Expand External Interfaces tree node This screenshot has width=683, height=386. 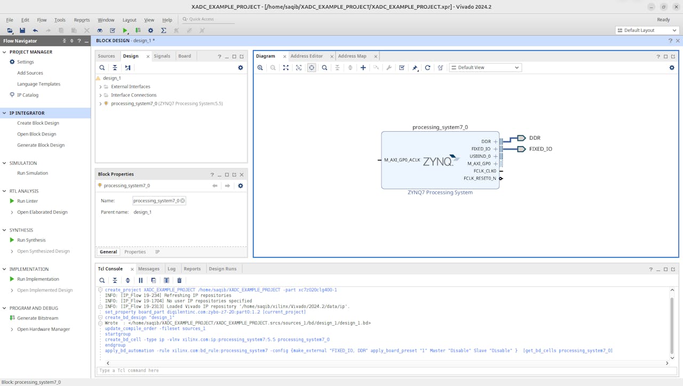[100, 87]
